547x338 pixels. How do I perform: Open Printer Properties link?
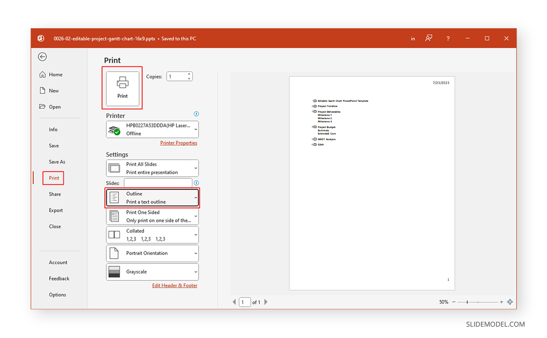coord(179,142)
